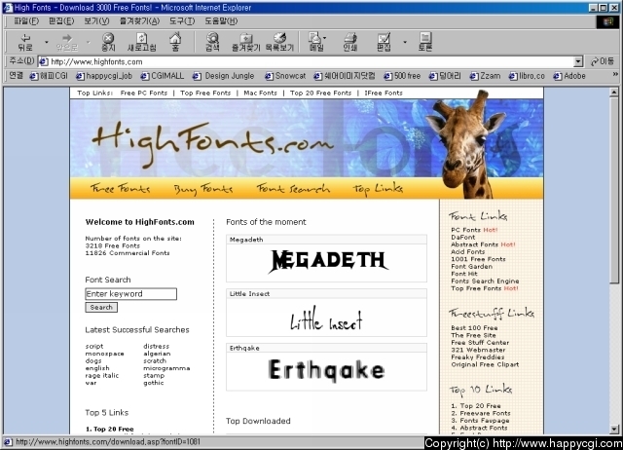Click the Print toolbar icon

click(350, 42)
